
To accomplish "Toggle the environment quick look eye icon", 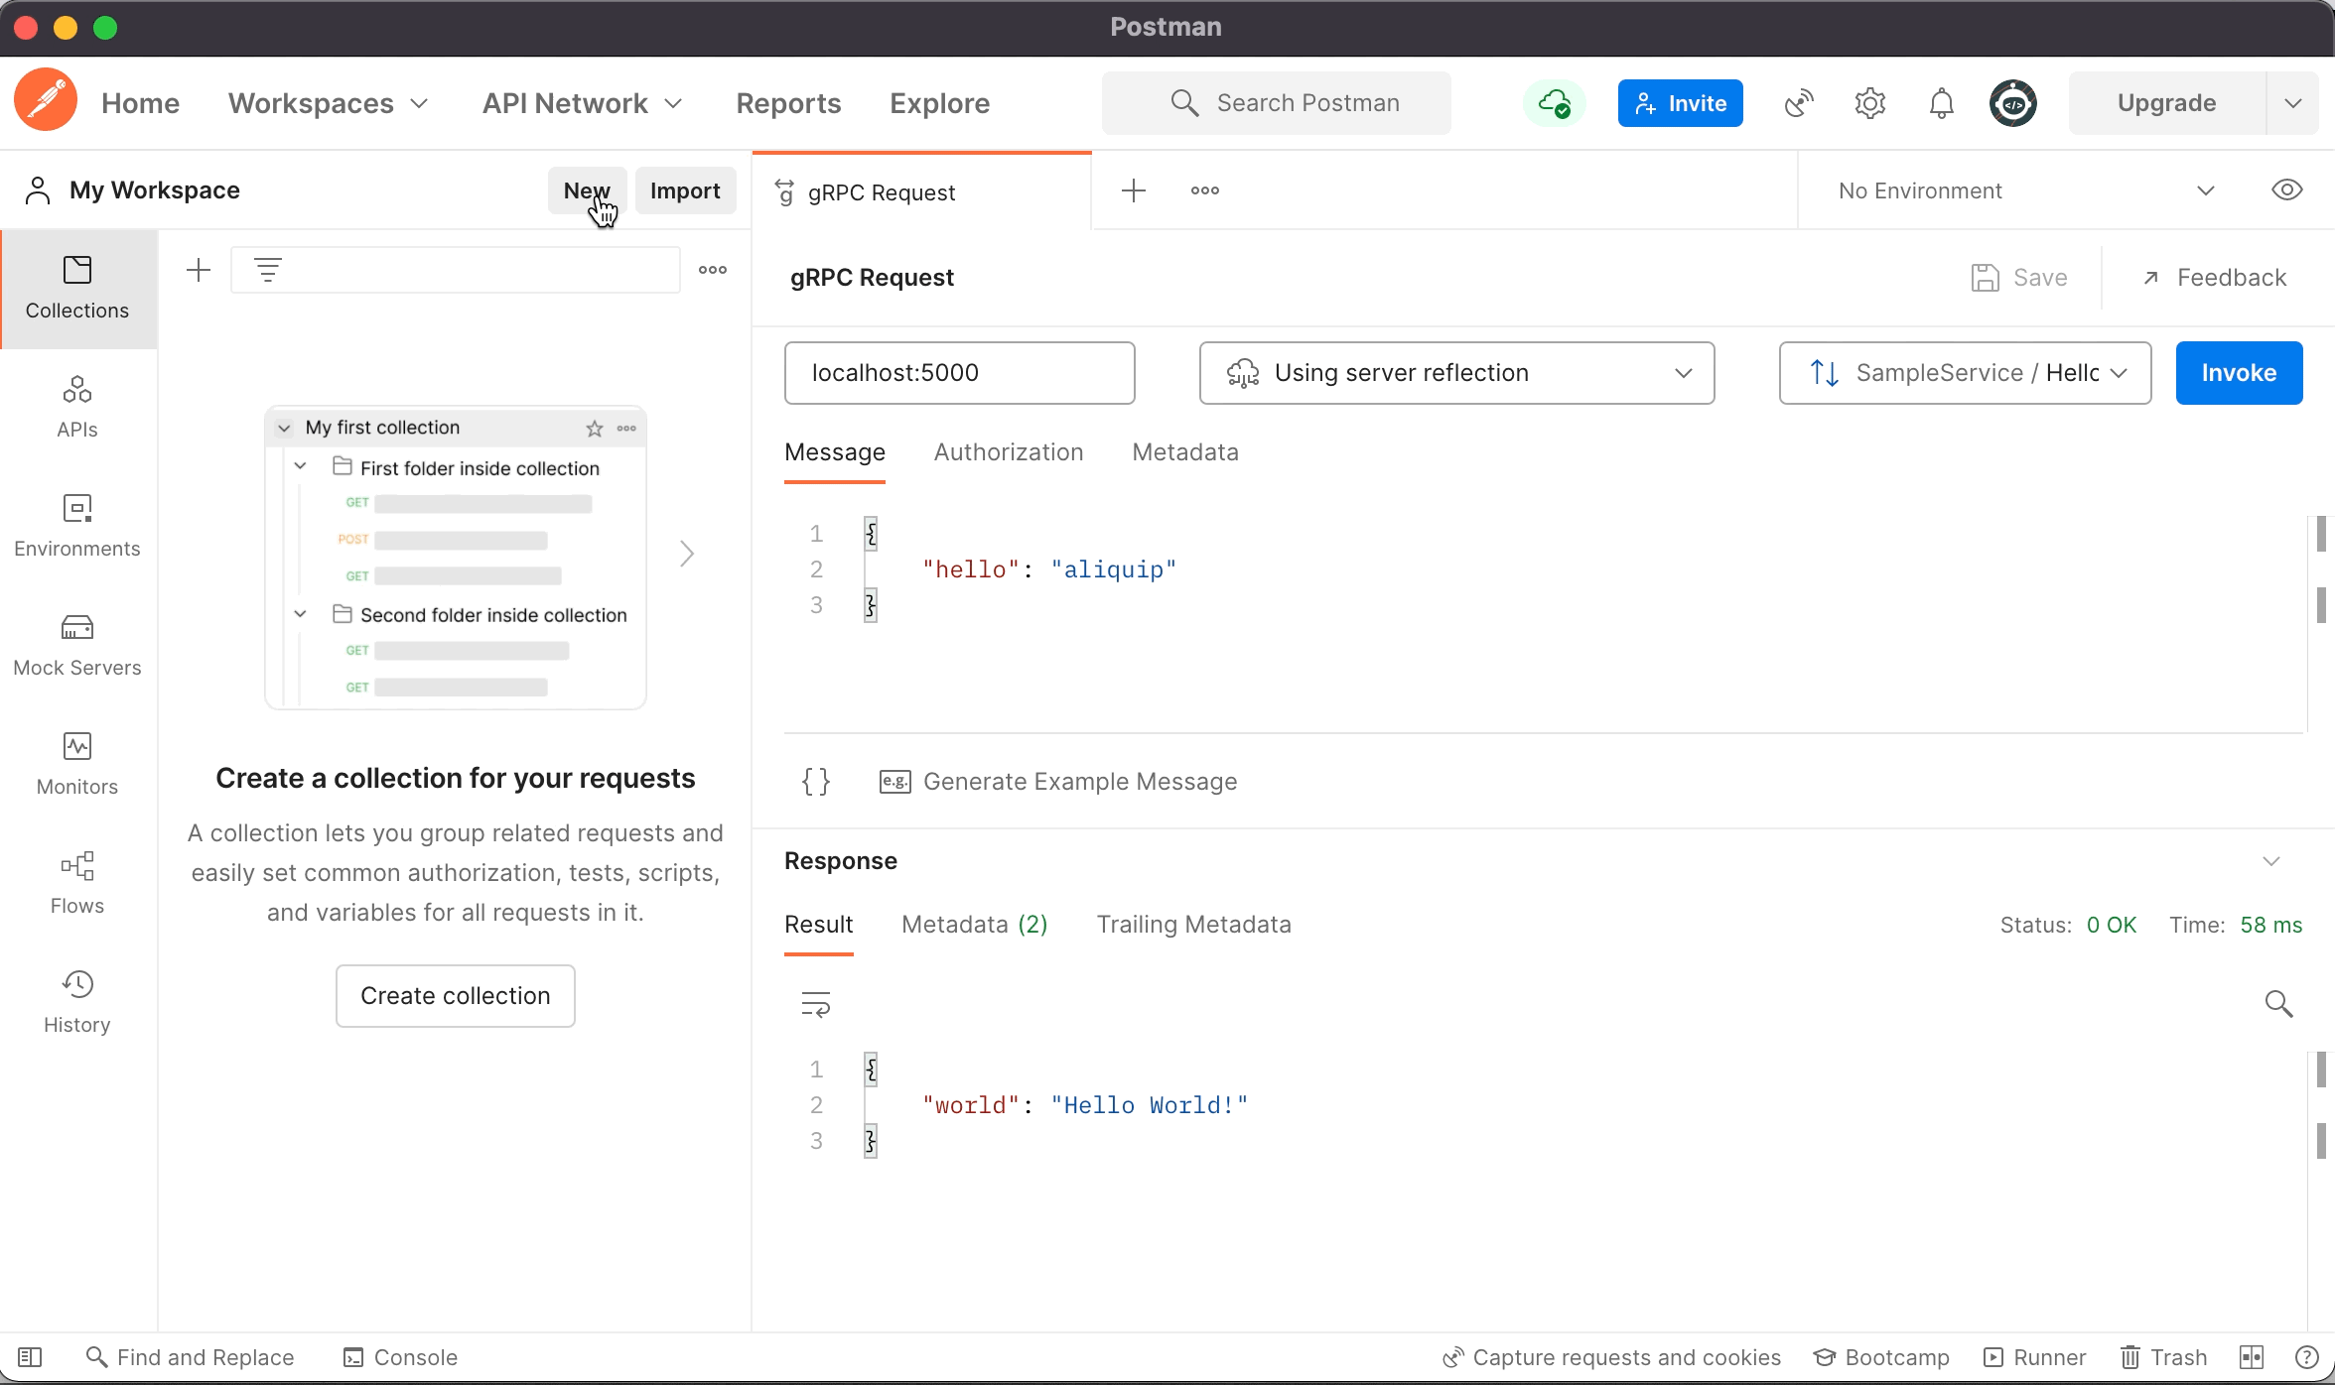I will coord(2285,189).
